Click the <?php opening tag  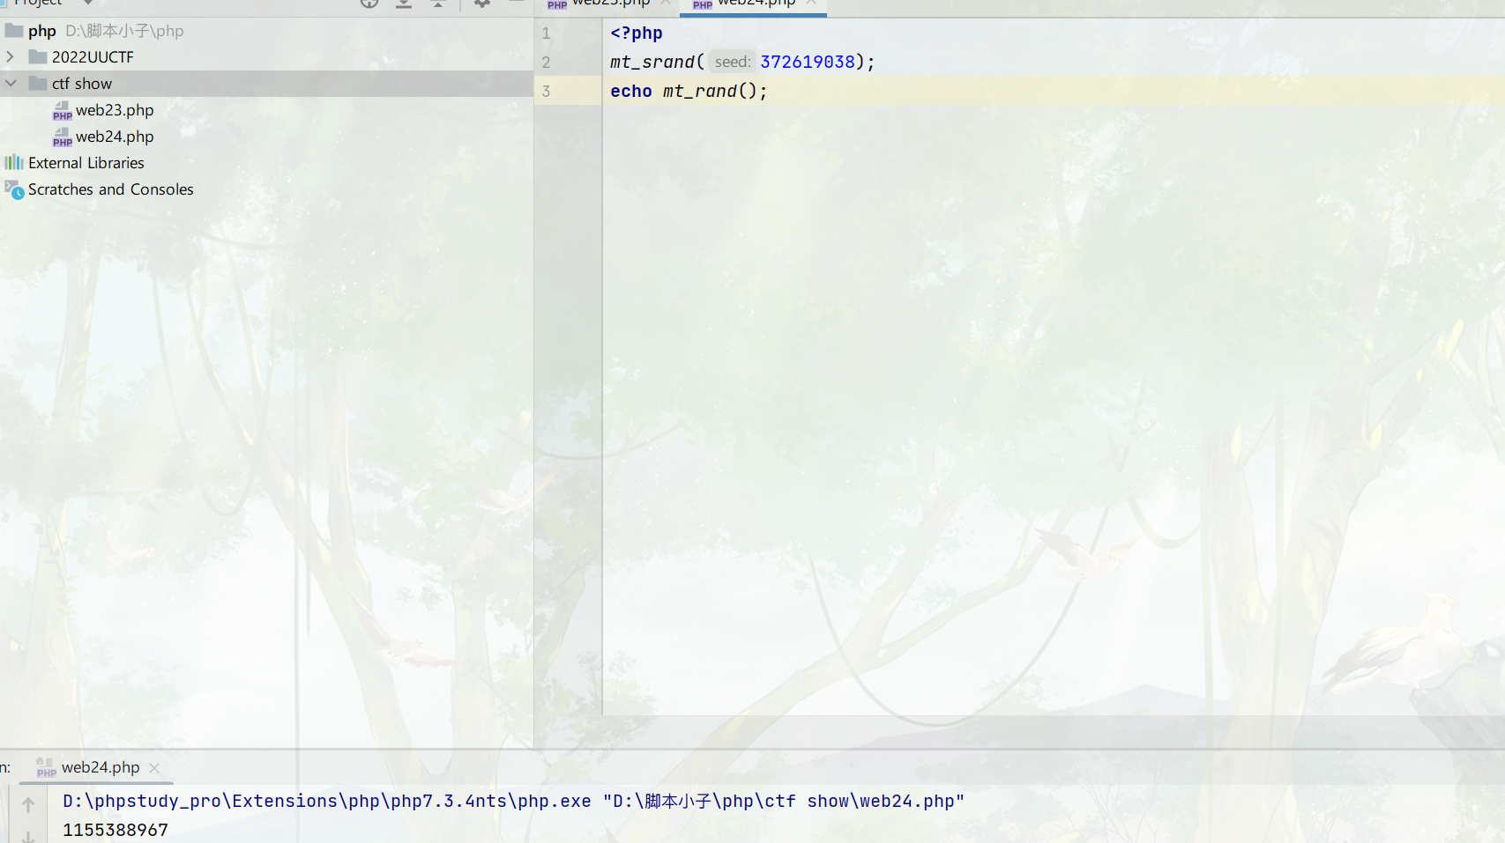pyautogui.click(x=637, y=33)
